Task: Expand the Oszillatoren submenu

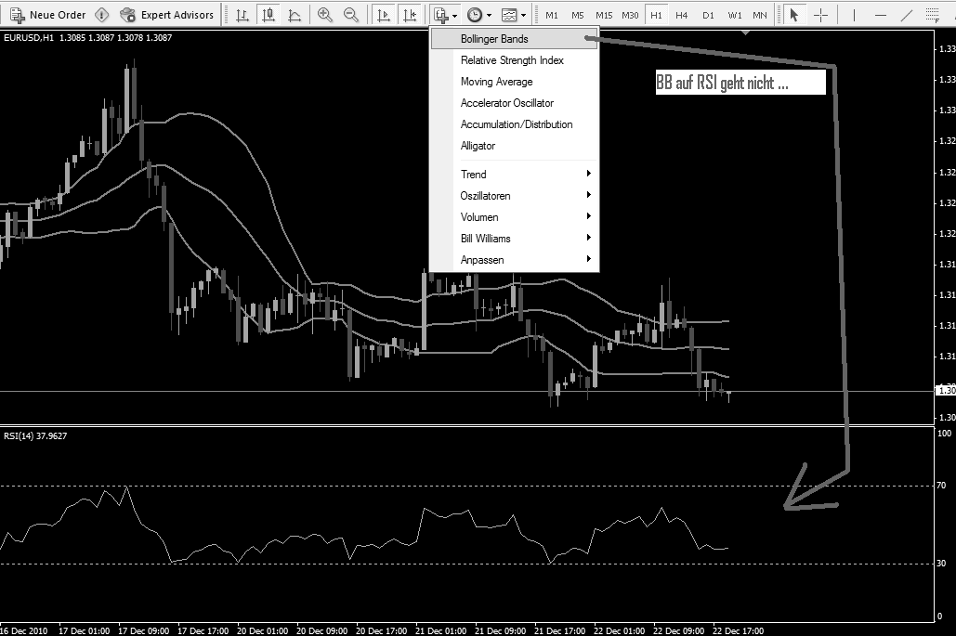Action: (516, 196)
